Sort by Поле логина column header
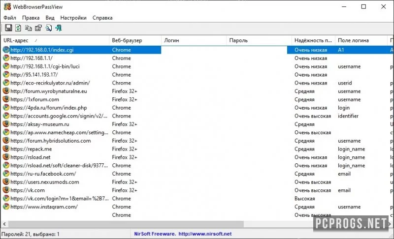Image resolution: width=394 pixels, height=239 pixels. pyautogui.click(x=361, y=40)
